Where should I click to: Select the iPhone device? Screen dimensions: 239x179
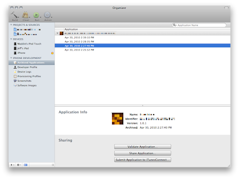coord(32,53)
